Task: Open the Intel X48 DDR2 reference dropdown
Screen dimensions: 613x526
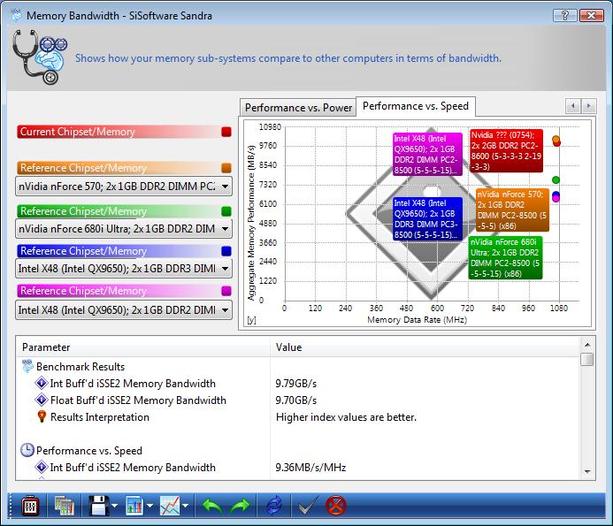Action: click(x=124, y=310)
